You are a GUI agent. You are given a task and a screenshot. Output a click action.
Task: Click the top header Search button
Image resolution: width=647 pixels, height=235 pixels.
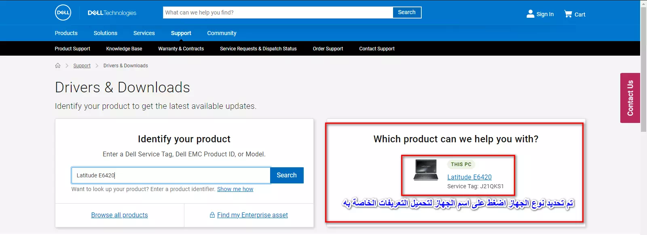coord(407,12)
